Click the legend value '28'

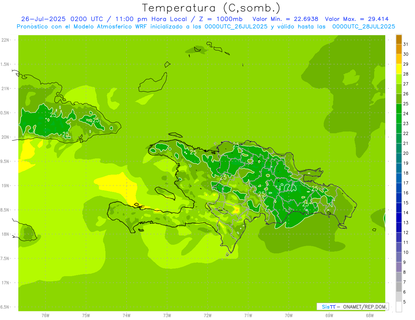pyautogui.click(x=406, y=74)
